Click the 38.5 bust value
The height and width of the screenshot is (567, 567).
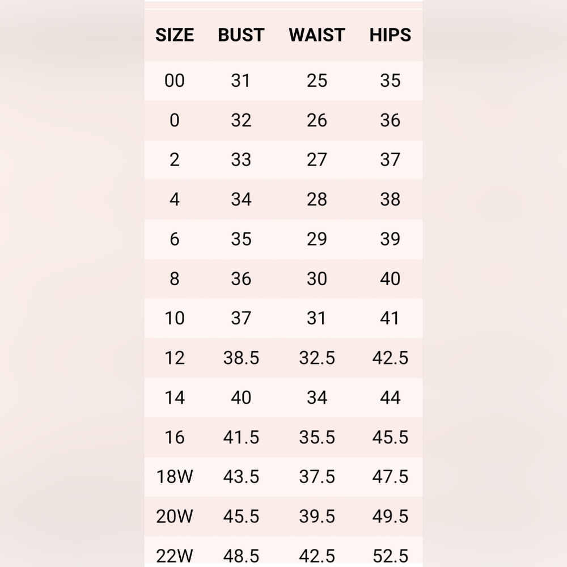coord(241,358)
